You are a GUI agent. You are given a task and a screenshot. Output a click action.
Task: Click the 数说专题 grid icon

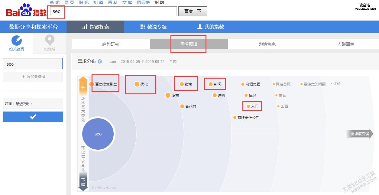point(142,26)
